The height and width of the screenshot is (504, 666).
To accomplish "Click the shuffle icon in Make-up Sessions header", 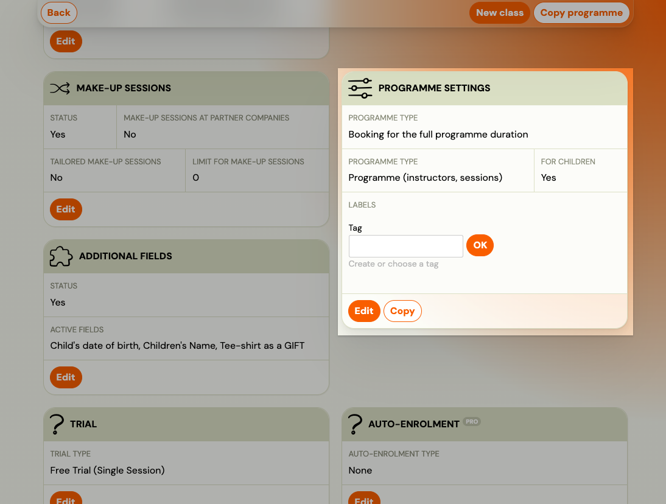I will click(60, 88).
